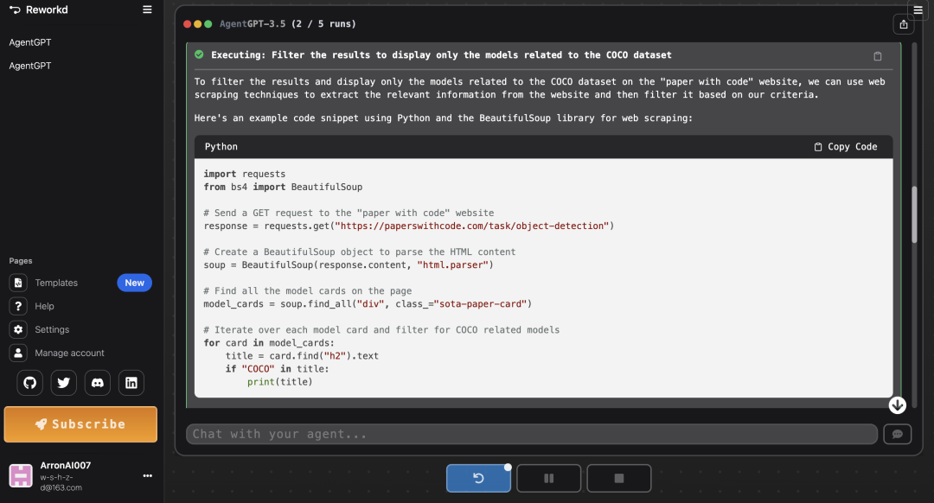This screenshot has height=503, width=934.
Task: Click the Copy Code button
Action: pos(846,146)
